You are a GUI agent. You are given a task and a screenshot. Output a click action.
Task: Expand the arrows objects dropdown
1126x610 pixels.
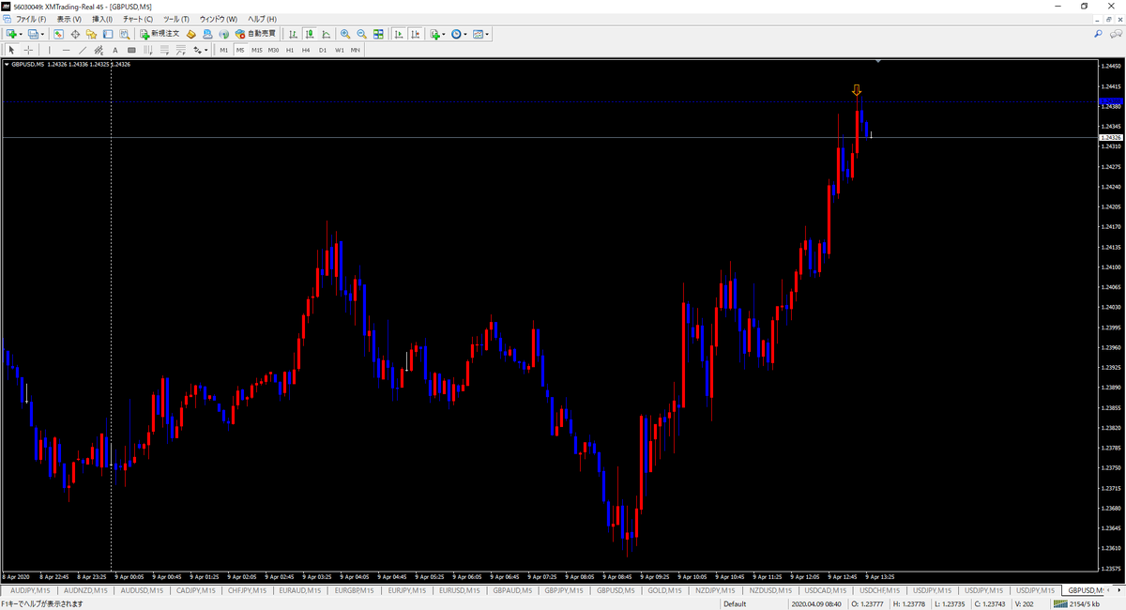(x=206, y=50)
